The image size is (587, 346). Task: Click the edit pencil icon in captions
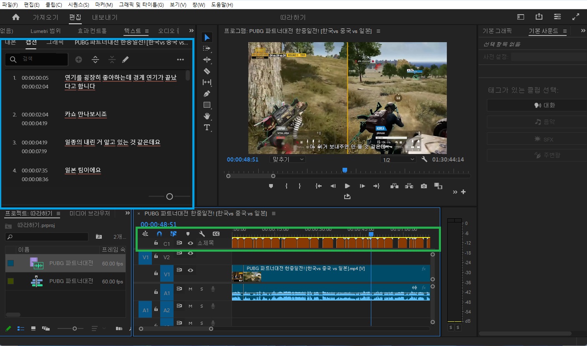[x=125, y=59]
